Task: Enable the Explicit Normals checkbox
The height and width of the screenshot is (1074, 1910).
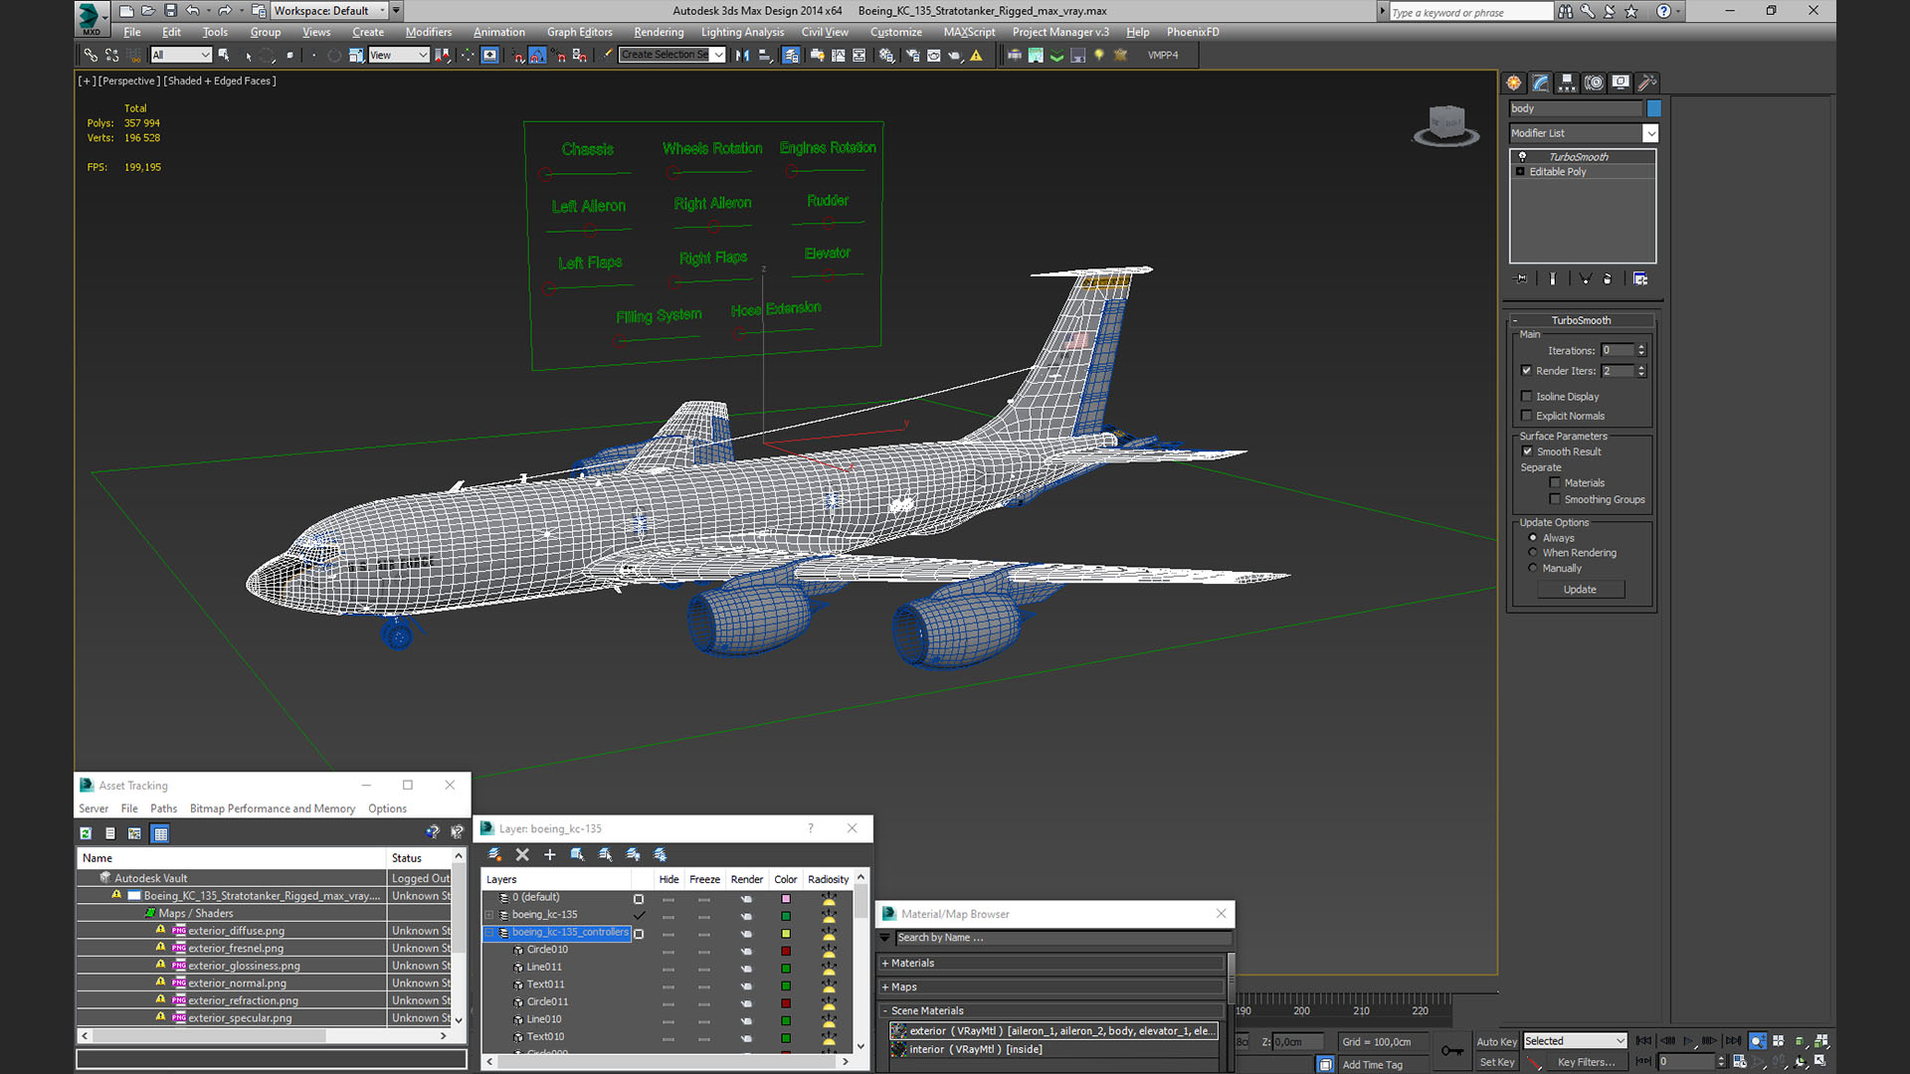Action: pos(1526,416)
